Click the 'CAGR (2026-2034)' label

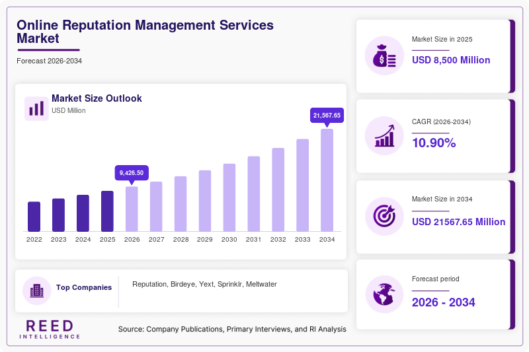coord(441,122)
